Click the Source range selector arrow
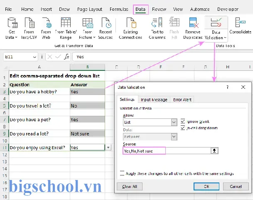The image size is (253, 200). point(214,151)
